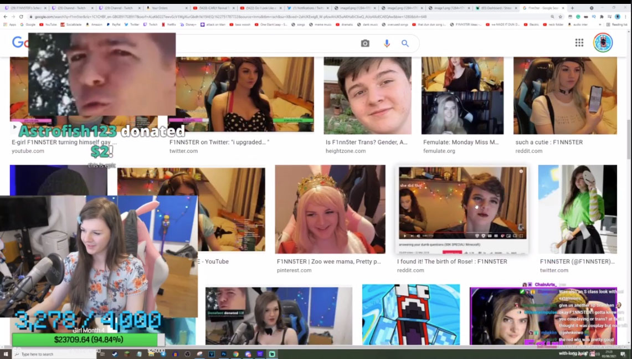This screenshot has width=632, height=359.
Task: Open the 'Zoo wee mama, Pretty p...' result title
Action: coord(328,261)
